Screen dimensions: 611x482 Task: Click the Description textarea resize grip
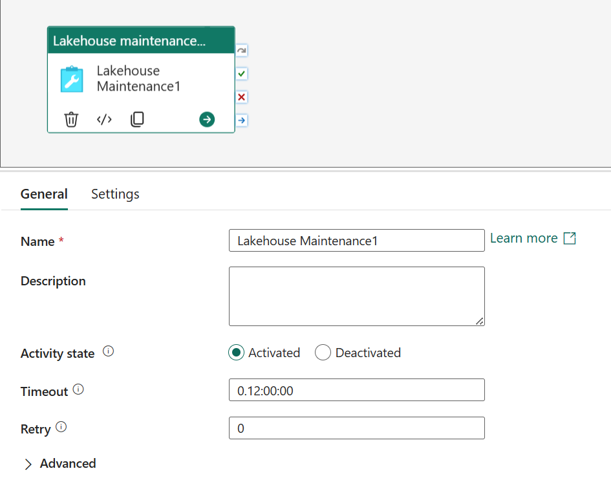tap(480, 321)
